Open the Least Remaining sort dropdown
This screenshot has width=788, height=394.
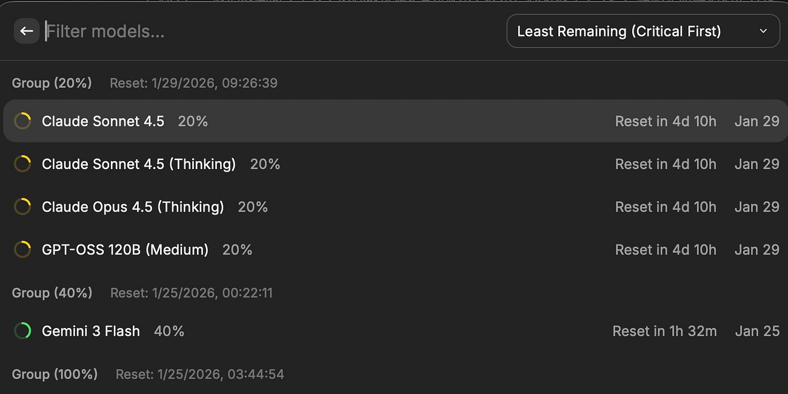coord(643,31)
